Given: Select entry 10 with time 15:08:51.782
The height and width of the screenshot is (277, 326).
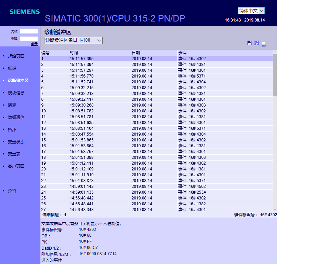Looking at the screenshot, I should tap(157, 111).
